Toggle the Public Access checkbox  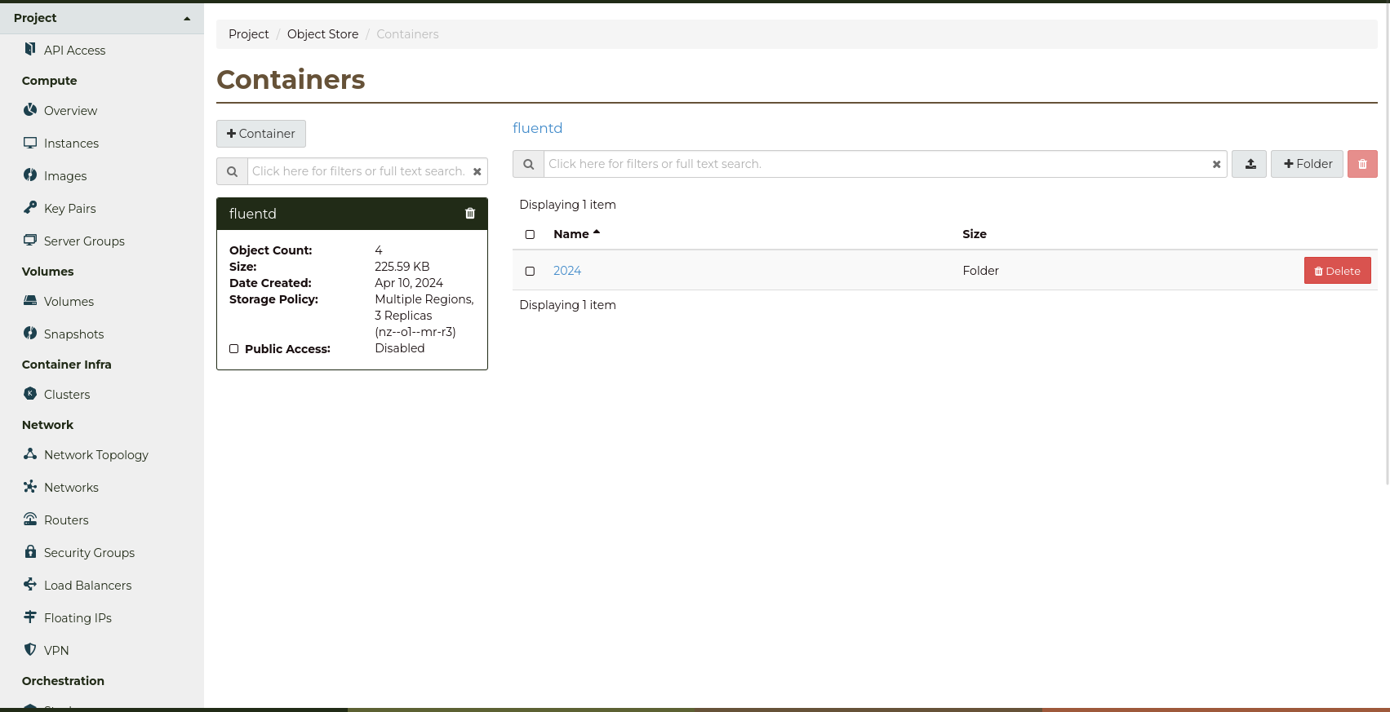(234, 348)
